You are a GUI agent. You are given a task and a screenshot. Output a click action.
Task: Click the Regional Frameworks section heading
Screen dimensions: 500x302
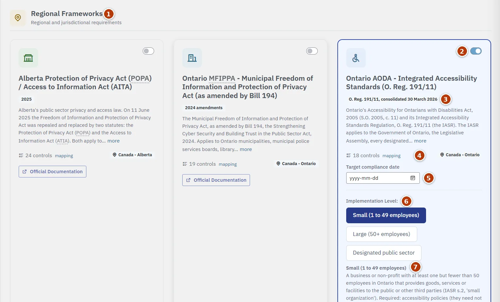67,14
